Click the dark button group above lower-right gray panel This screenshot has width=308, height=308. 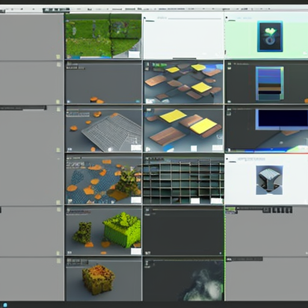(x=277, y=210)
